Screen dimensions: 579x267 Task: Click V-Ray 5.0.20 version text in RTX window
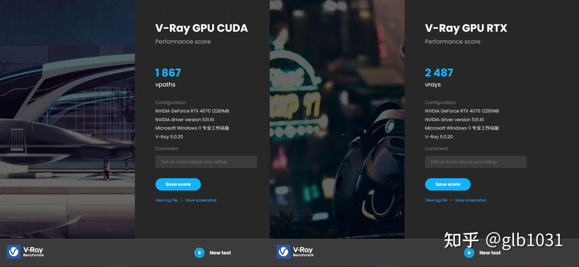(x=439, y=137)
